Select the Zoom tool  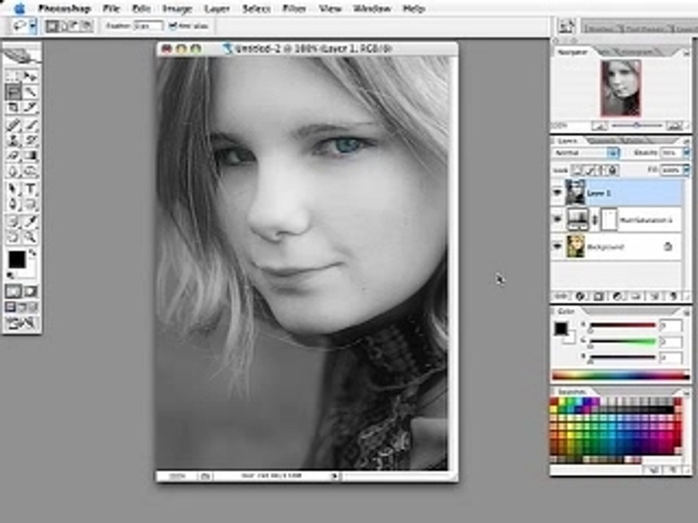(31, 237)
